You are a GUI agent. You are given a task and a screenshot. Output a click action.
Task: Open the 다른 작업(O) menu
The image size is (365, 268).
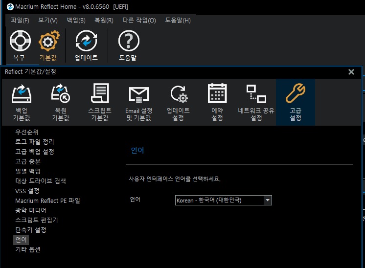tap(139, 21)
